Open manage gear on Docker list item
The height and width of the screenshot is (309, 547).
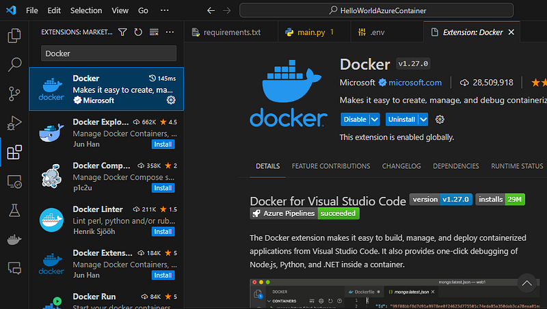(x=171, y=100)
